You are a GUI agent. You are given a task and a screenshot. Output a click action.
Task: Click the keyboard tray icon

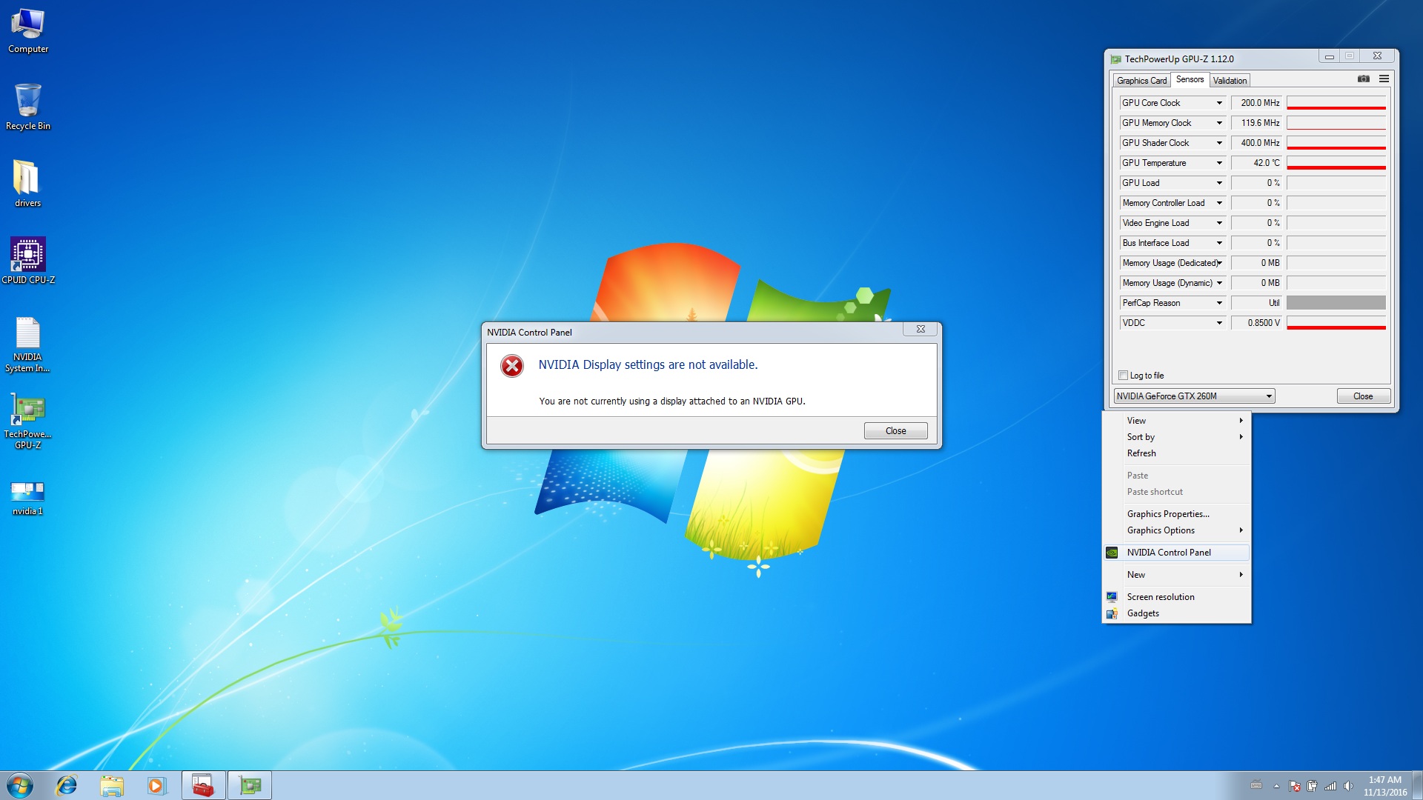click(x=1256, y=785)
